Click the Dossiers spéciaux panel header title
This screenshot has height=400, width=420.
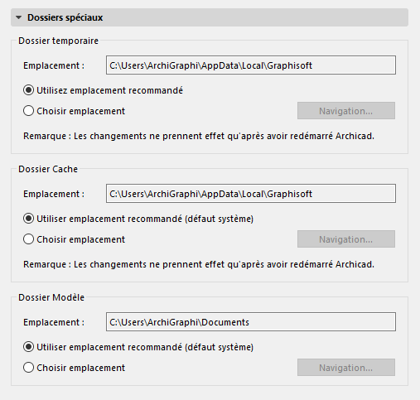(65, 17)
